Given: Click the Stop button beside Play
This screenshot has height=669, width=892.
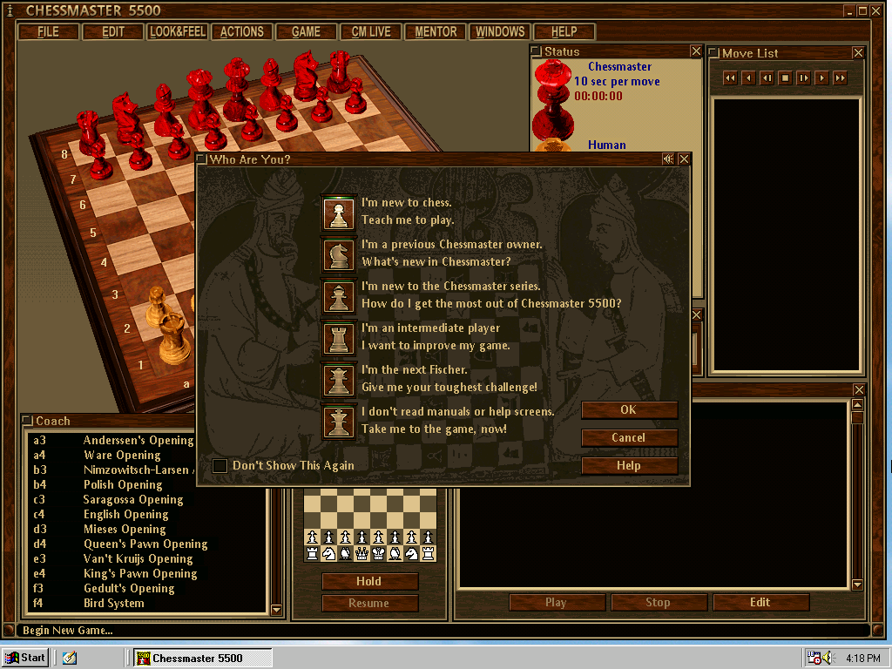Looking at the screenshot, I should pyautogui.click(x=659, y=603).
